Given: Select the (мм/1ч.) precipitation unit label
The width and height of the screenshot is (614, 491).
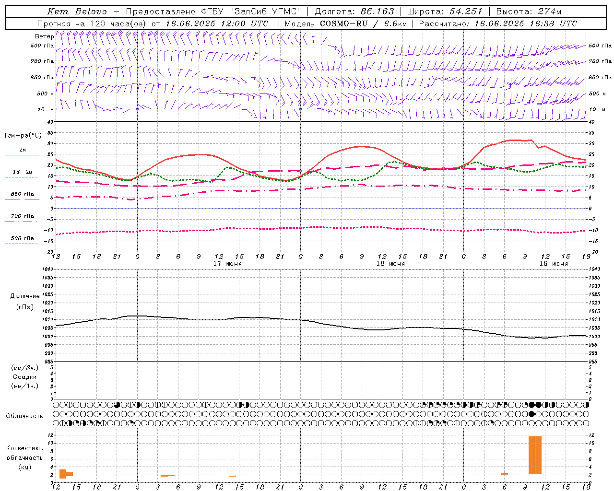Looking at the screenshot, I should click(25, 386).
